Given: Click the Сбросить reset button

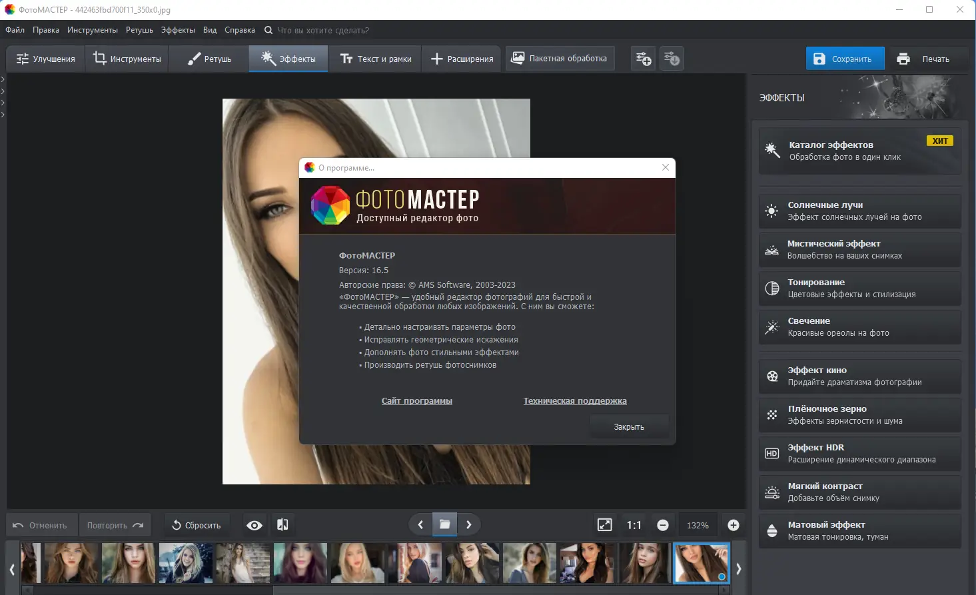Looking at the screenshot, I should coord(197,525).
